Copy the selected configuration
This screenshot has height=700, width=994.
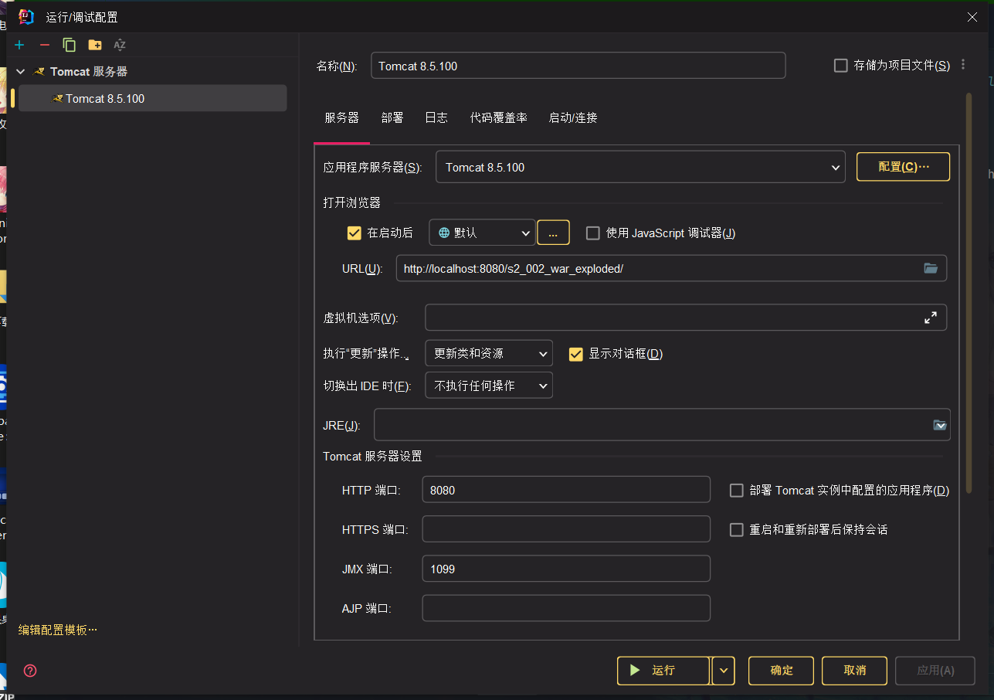pos(70,45)
